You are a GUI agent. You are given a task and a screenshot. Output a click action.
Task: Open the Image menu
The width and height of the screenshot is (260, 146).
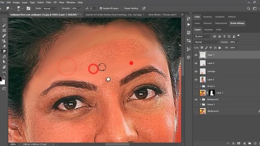[16, 2]
